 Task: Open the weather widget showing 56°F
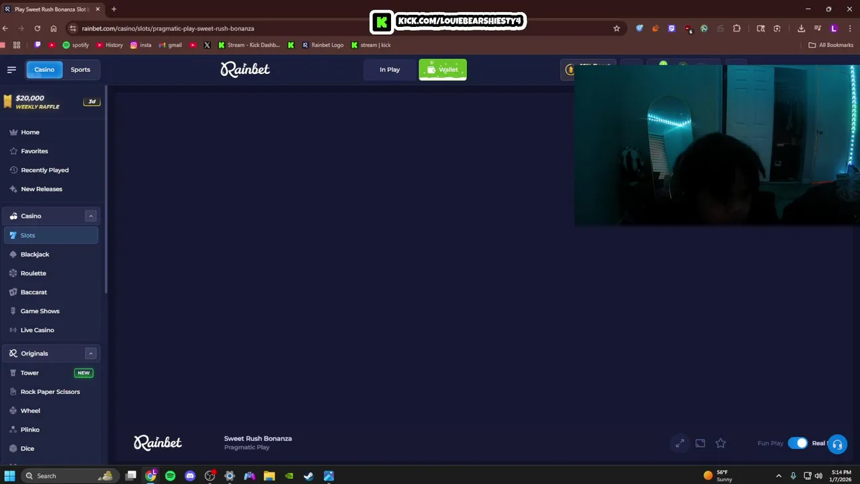point(719,476)
